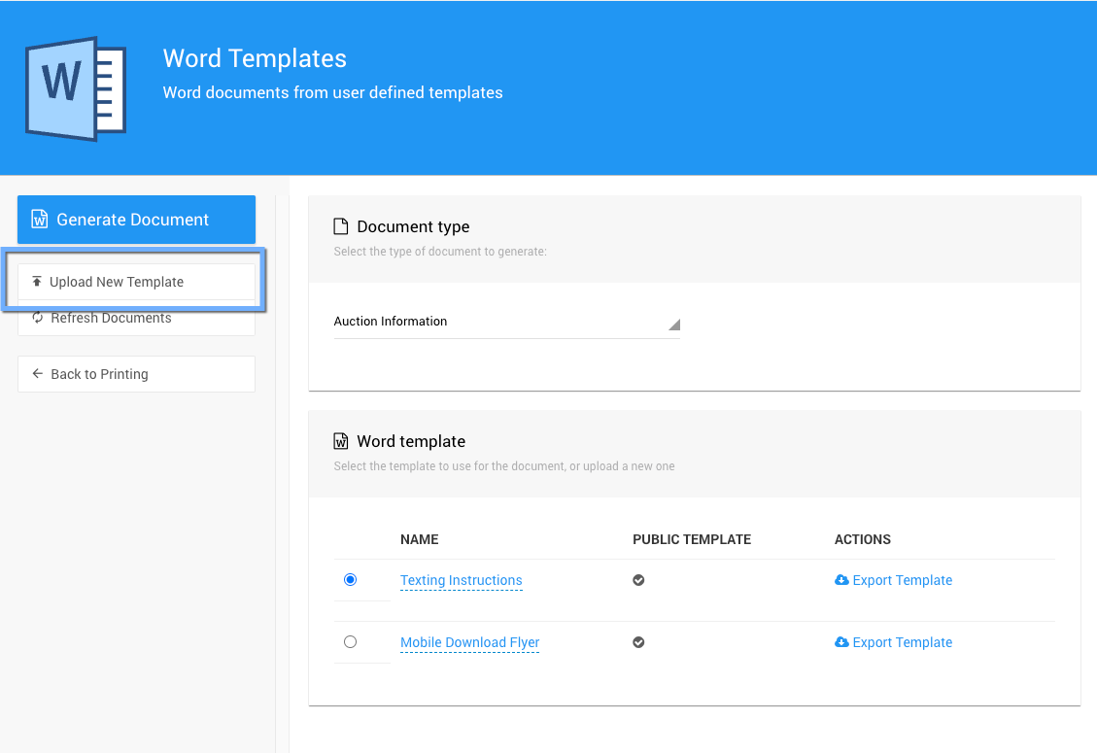Open the Auction Information document type dropdown
Viewport: 1097px width, 753px height.
click(505, 322)
